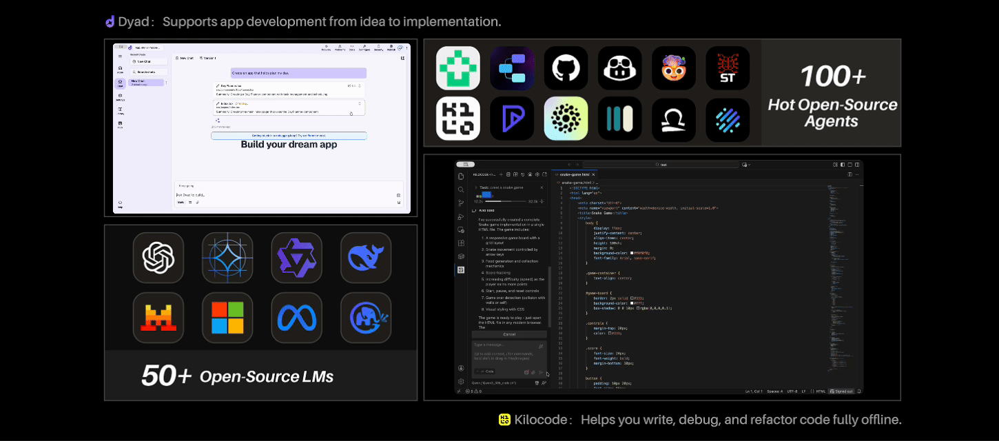Select the purple play-shaped P agent icon
This screenshot has width=999, height=441.
512,119
